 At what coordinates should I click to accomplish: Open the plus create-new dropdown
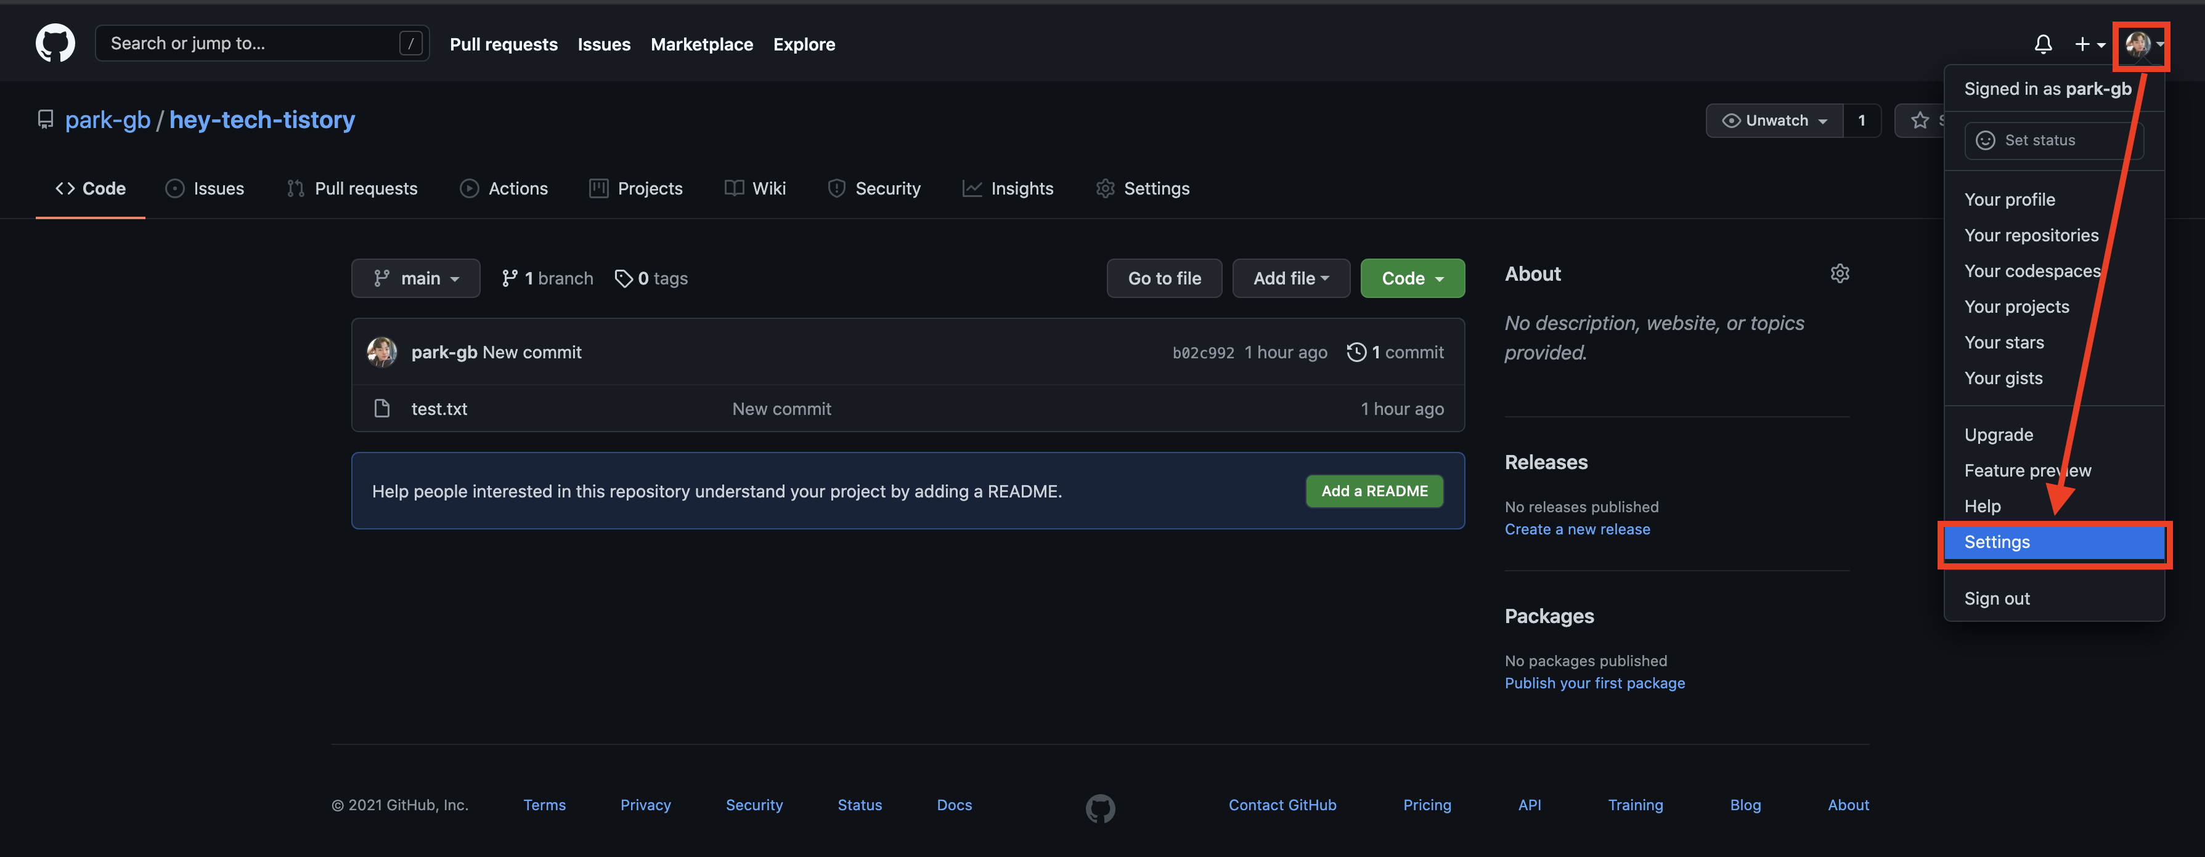[x=2089, y=44]
